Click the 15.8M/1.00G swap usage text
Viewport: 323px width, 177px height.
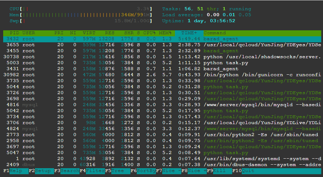click(133, 21)
